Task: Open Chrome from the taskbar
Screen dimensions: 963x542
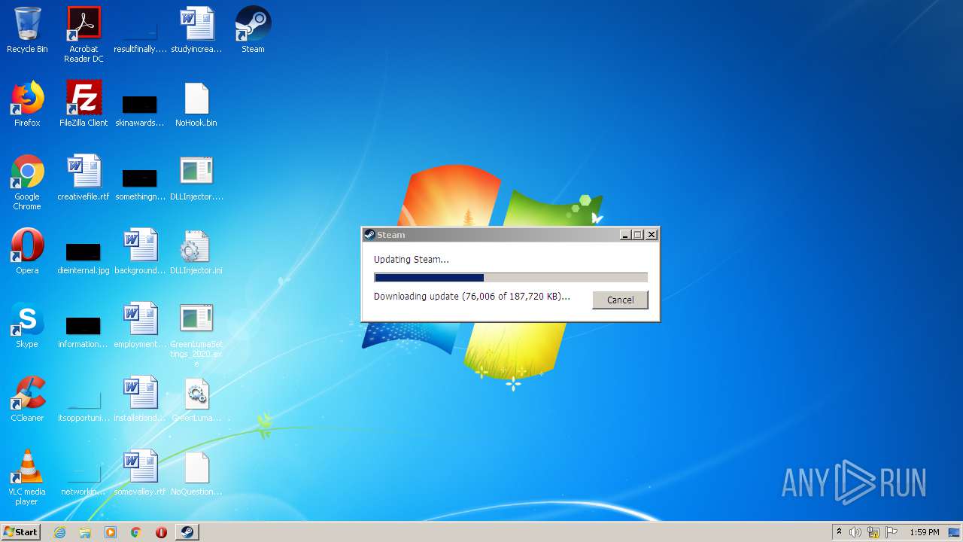Action: point(136,532)
